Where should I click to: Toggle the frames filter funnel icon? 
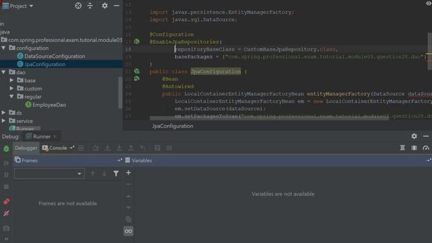[116, 173]
